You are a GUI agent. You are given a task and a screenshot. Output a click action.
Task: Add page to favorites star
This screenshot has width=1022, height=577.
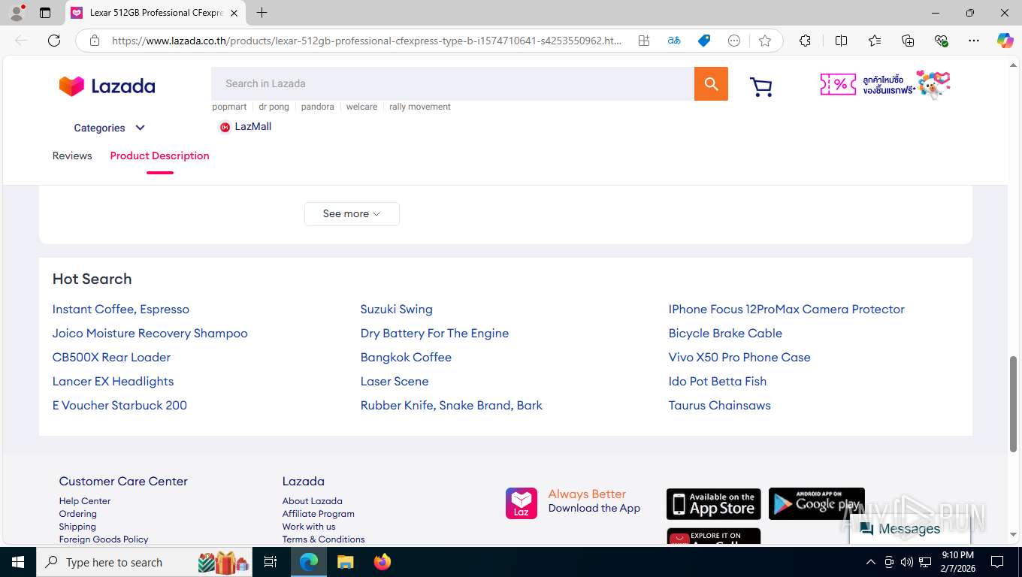point(765,41)
